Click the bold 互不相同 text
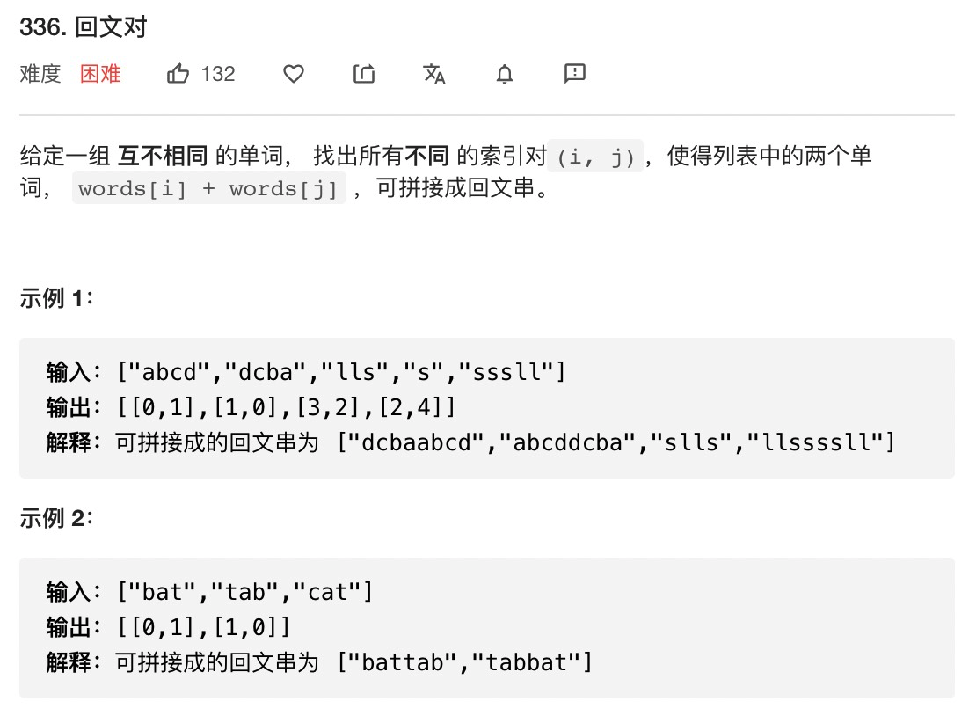The height and width of the screenshot is (716, 976). tap(163, 156)
